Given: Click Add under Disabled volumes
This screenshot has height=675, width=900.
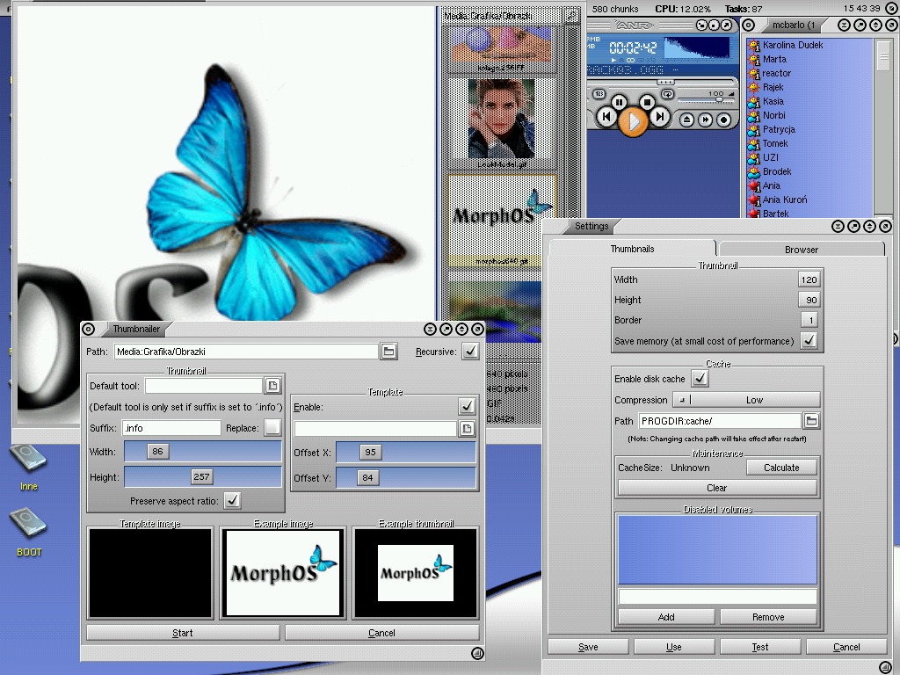Looking at the screenshot, I should [666, 617].
